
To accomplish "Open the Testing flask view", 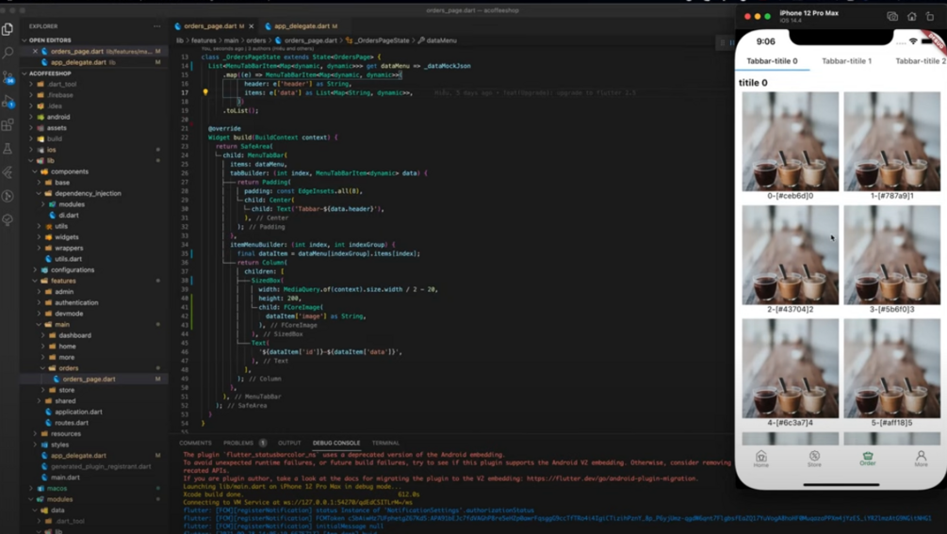I will (8, 149).
